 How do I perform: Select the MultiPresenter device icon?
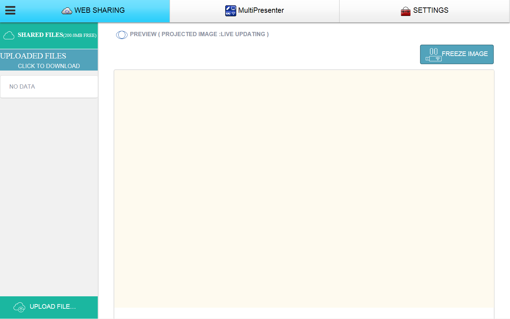[230, 11]
